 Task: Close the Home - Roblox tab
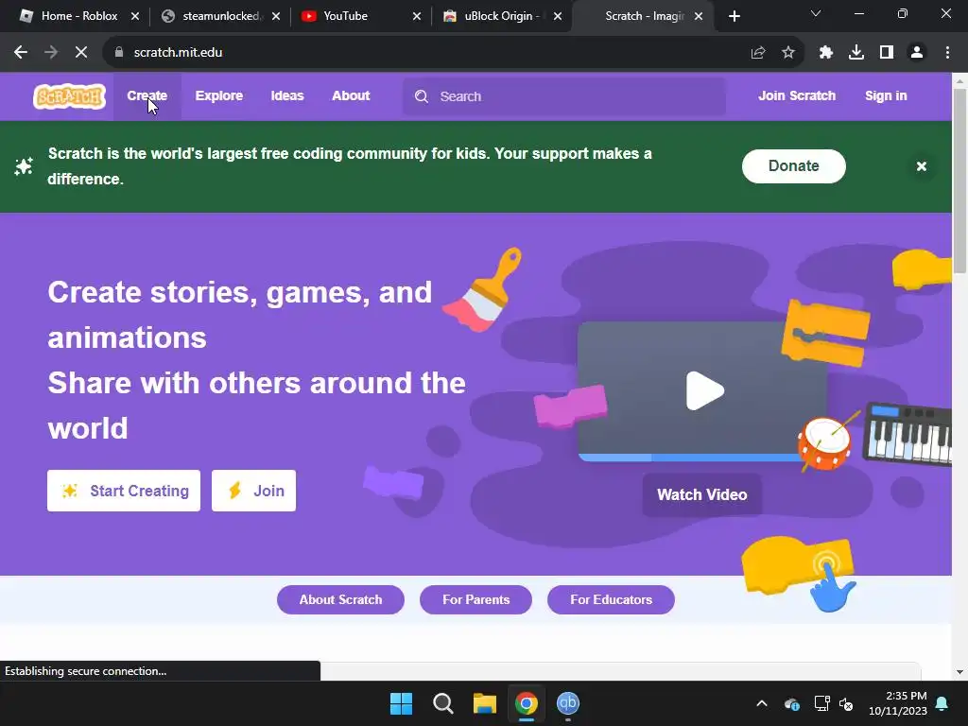click(x=134, y=16)
